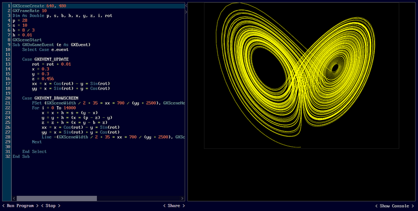Click line number 1 in the gutter
Viewport: 418px width, 211px height.
tap(9, 6)
